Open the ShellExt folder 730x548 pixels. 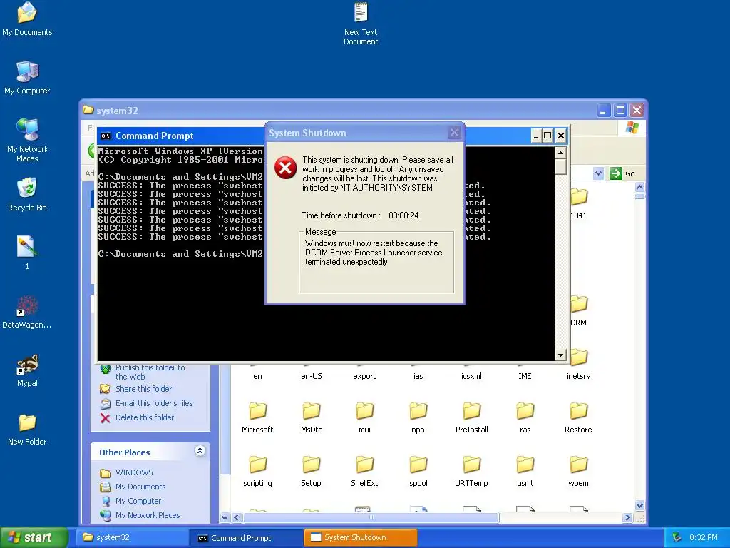click(x=364, y=471)
